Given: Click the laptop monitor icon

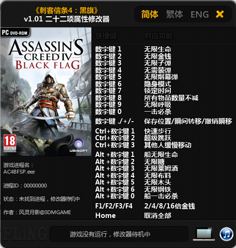Looking at the screenshot, I should coord(204,234).
